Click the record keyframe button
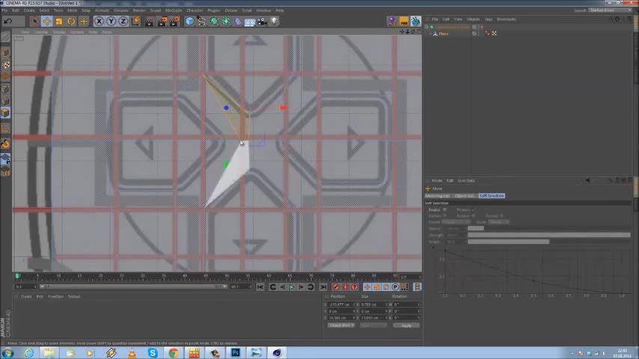This screenshot has height=359, width=639. [335, 287]
